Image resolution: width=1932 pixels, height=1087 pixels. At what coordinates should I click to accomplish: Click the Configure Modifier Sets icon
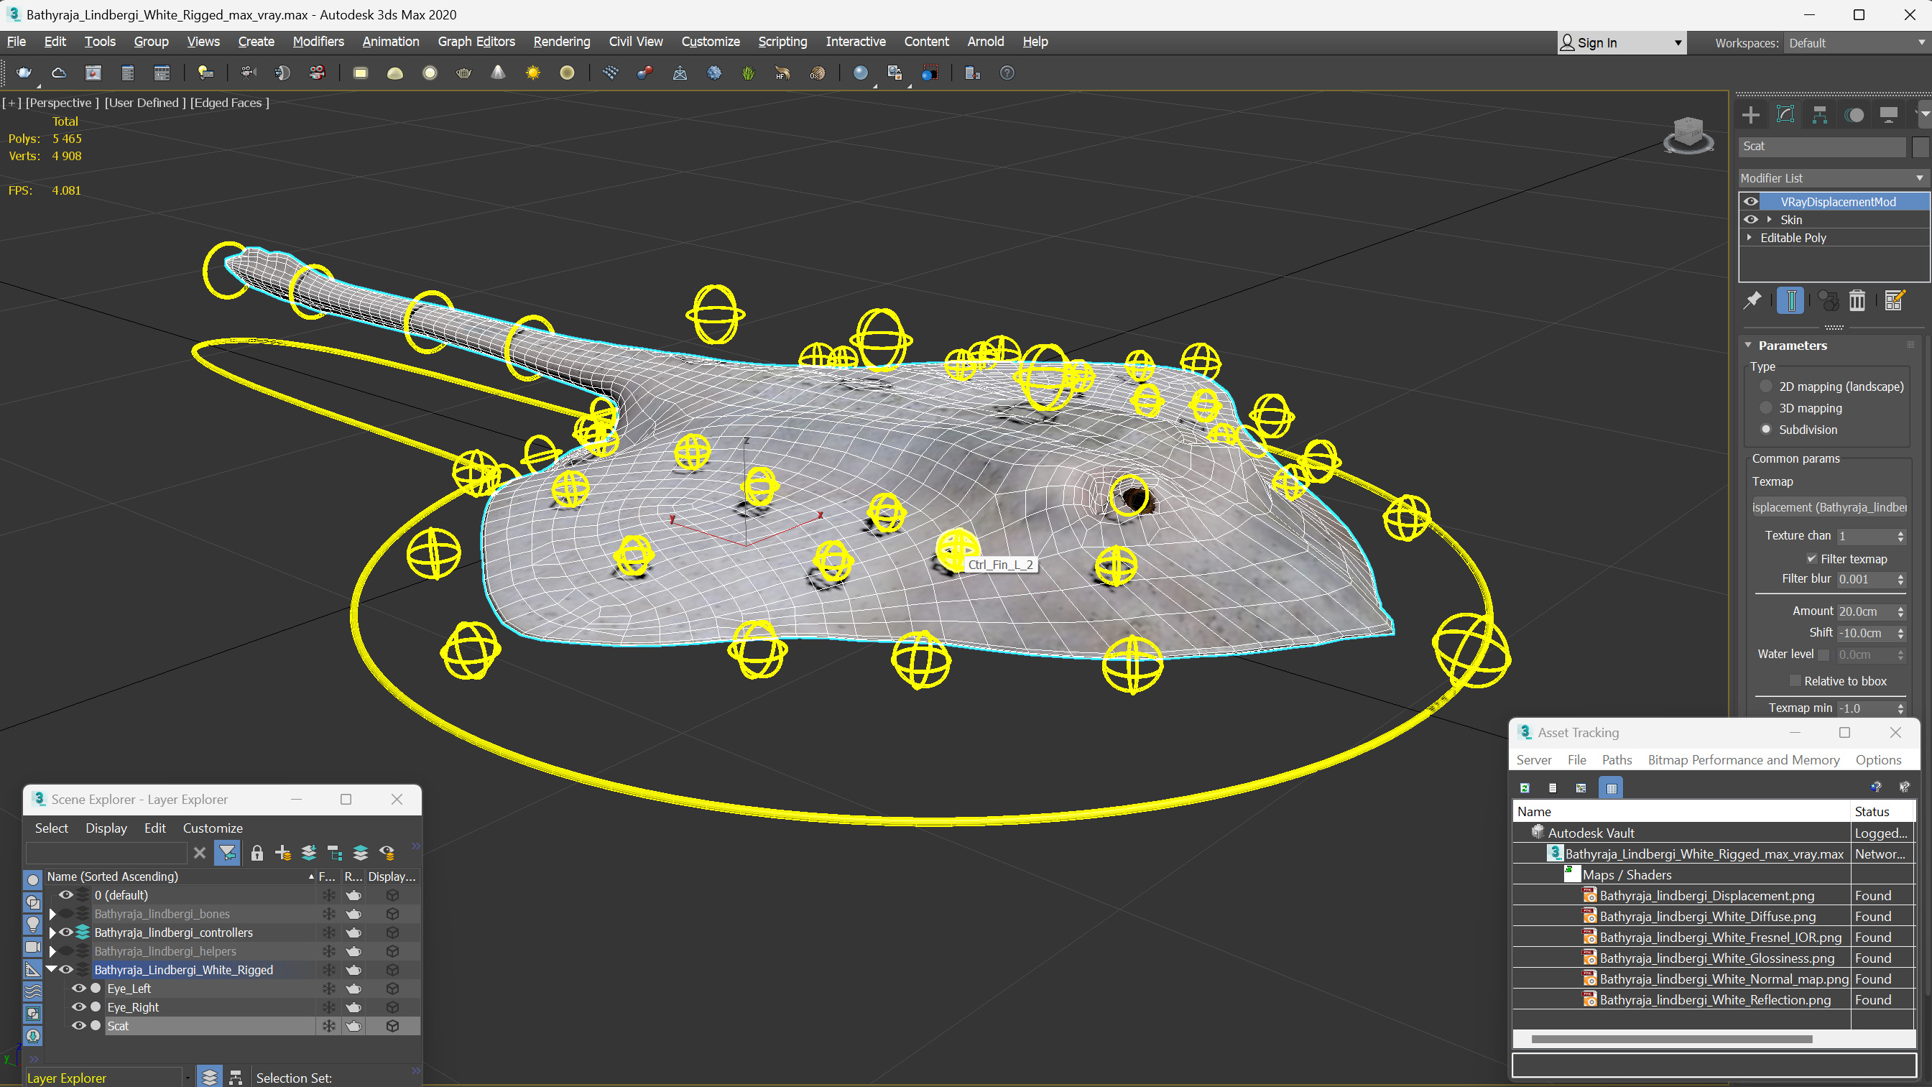click(x=1895, y=301)
